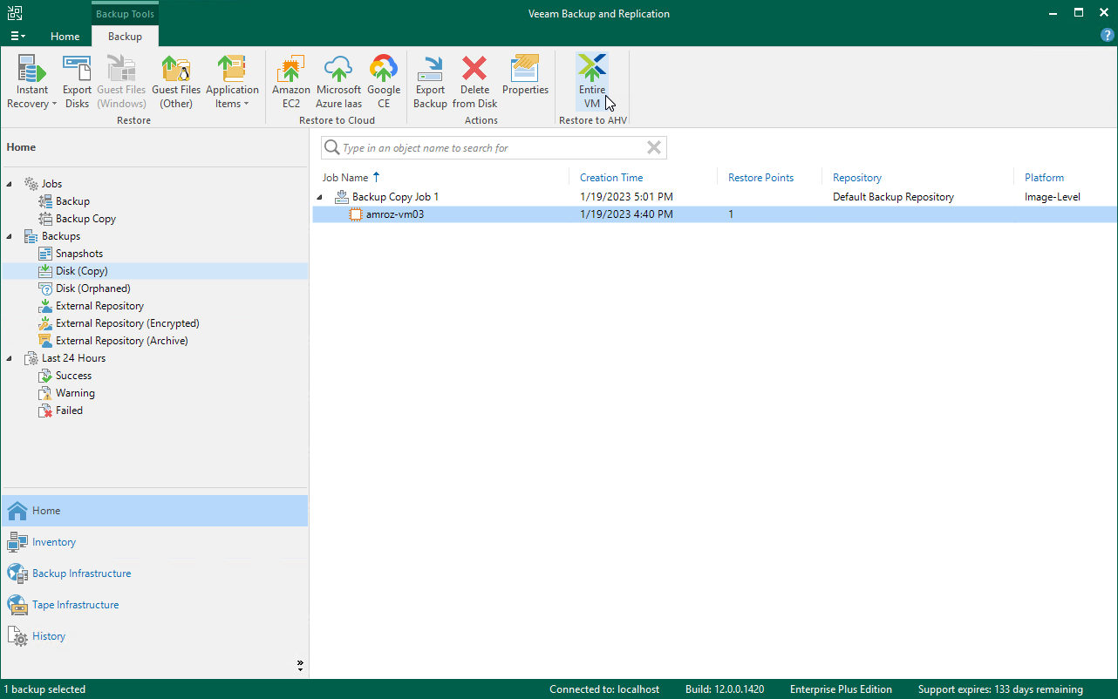Open the main application menu

[17, 37]
